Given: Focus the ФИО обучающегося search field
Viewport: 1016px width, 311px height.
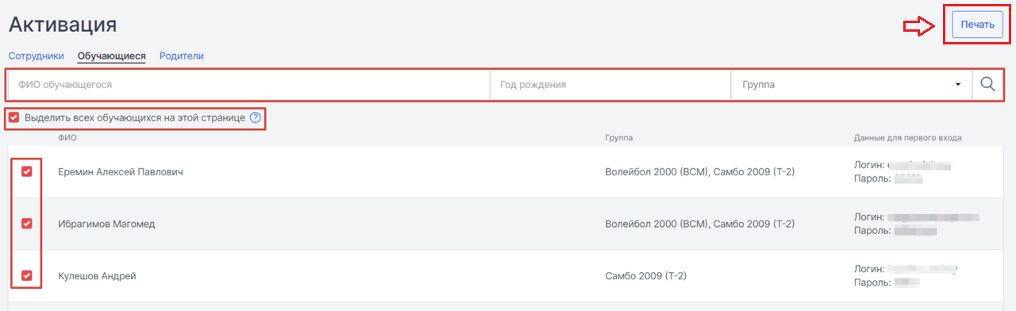Looking at the screenshot, I should coord(249,85).
